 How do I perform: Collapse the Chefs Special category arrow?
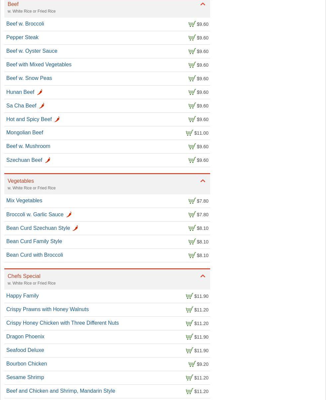pos(203,276)
